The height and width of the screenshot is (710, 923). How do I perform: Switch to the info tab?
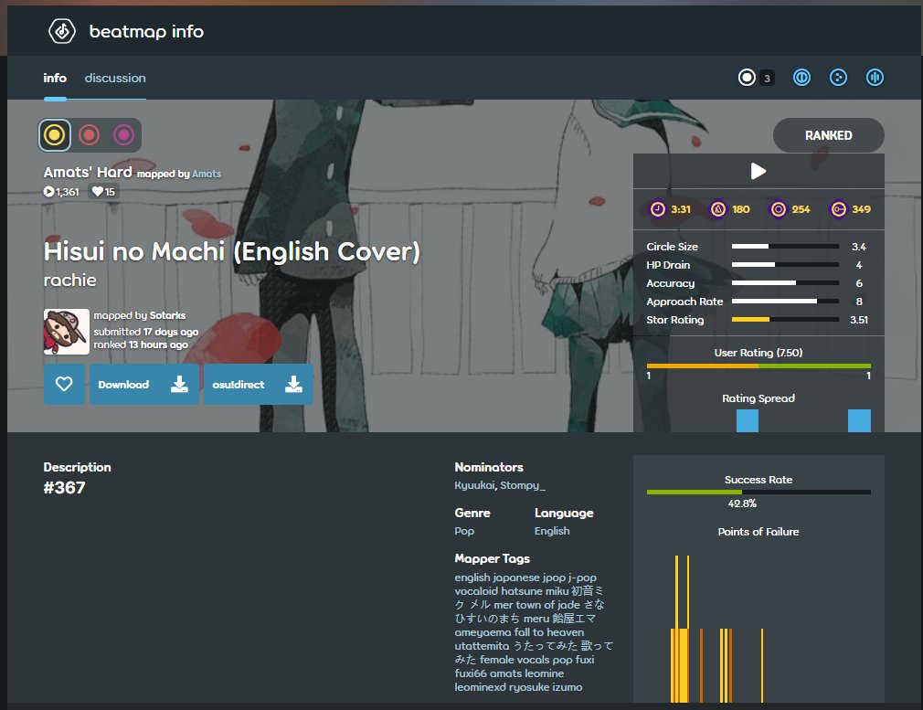tap(55, 78)
